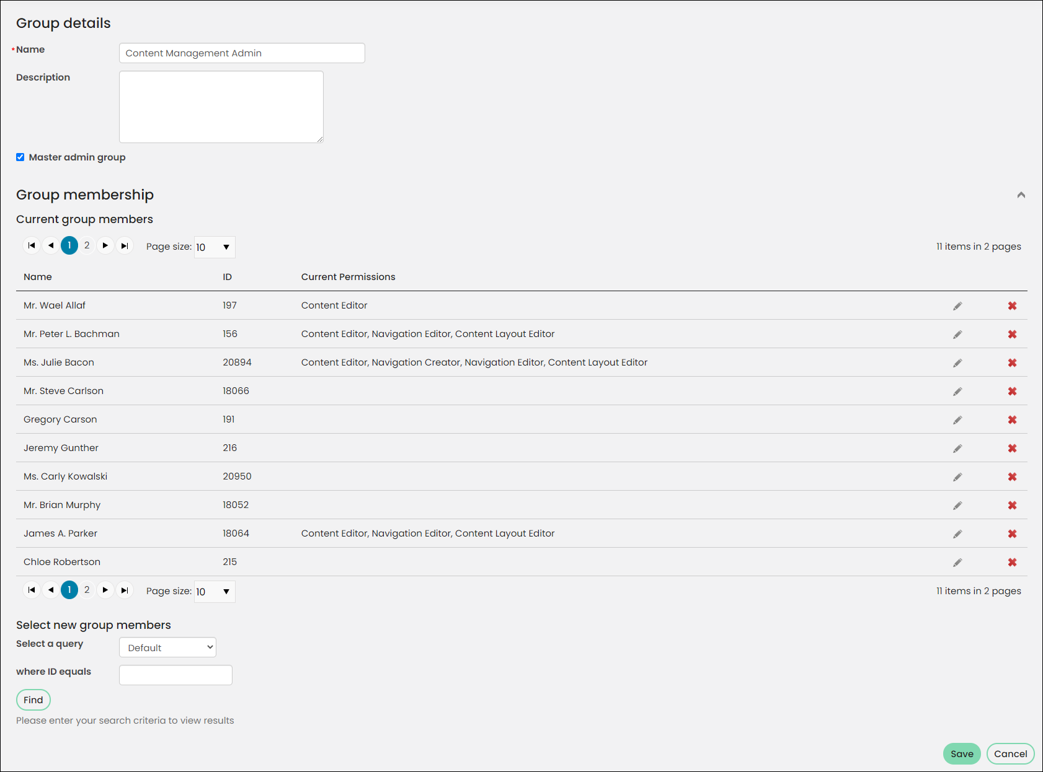
Task: Remove Jeremy Gunther from the group
Action: pyautogui.click(x=1012, y=449)
